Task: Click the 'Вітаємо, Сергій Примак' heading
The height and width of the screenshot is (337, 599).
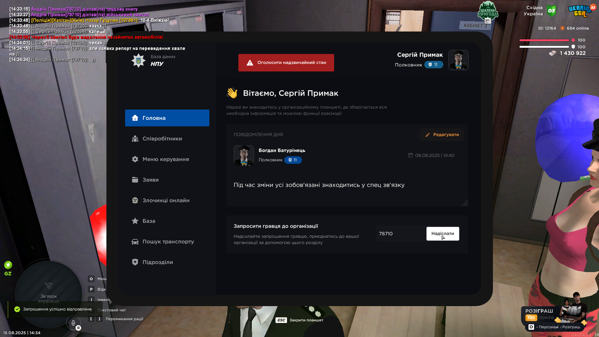Action: tap(291, 93)
